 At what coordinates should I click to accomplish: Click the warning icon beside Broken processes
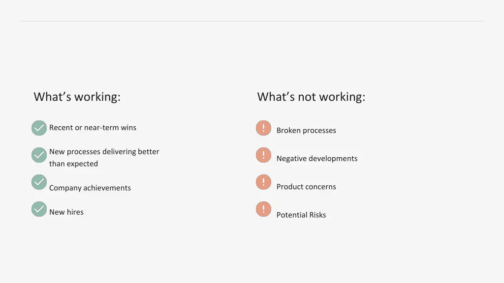coord(263,128)
